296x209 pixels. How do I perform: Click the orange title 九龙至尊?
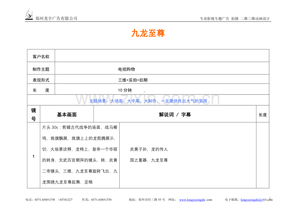pyautogui.click(x=148, y=33)
